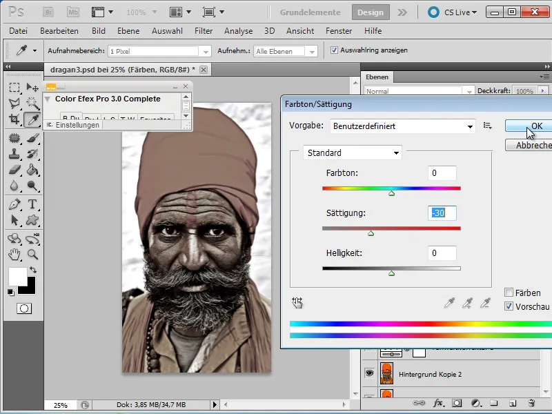The width and height of the screenshot is (552, 414).
Task: Click the subtract-from-sample eyedropper icon
Action: pos(485,303)
